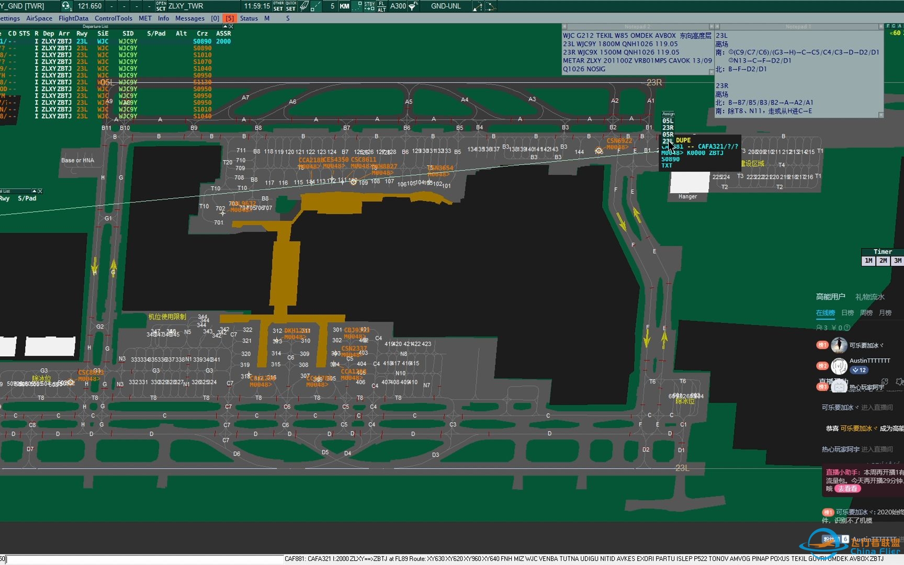Screen dimensions: 904x565
Task: Open the ControlTools menu
Action: pyautogui.click(x=114, y=18)
